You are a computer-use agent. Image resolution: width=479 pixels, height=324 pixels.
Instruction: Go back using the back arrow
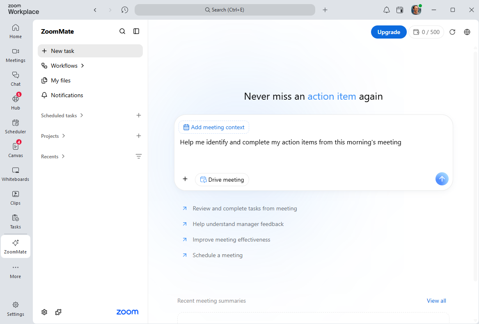point(95,10)
